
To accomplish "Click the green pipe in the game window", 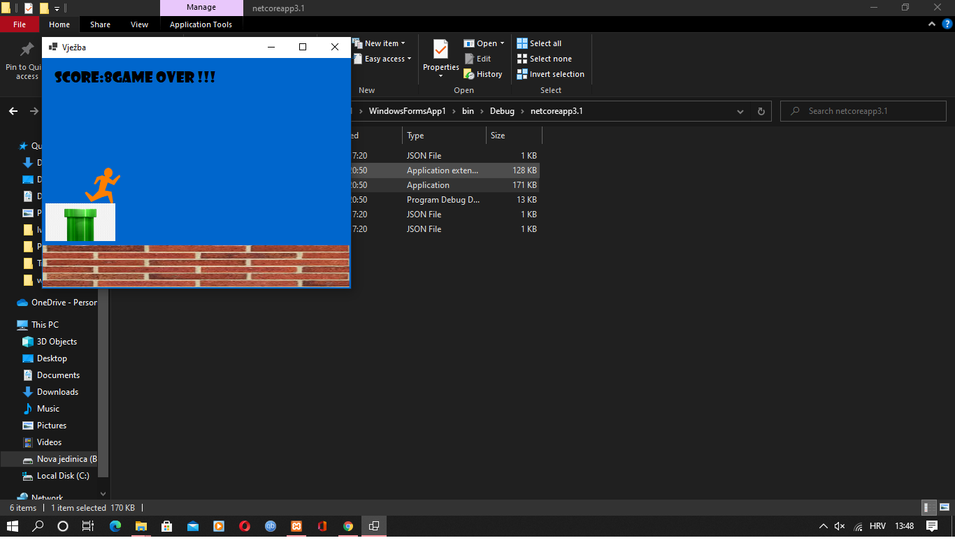I will tap(80, 224).
